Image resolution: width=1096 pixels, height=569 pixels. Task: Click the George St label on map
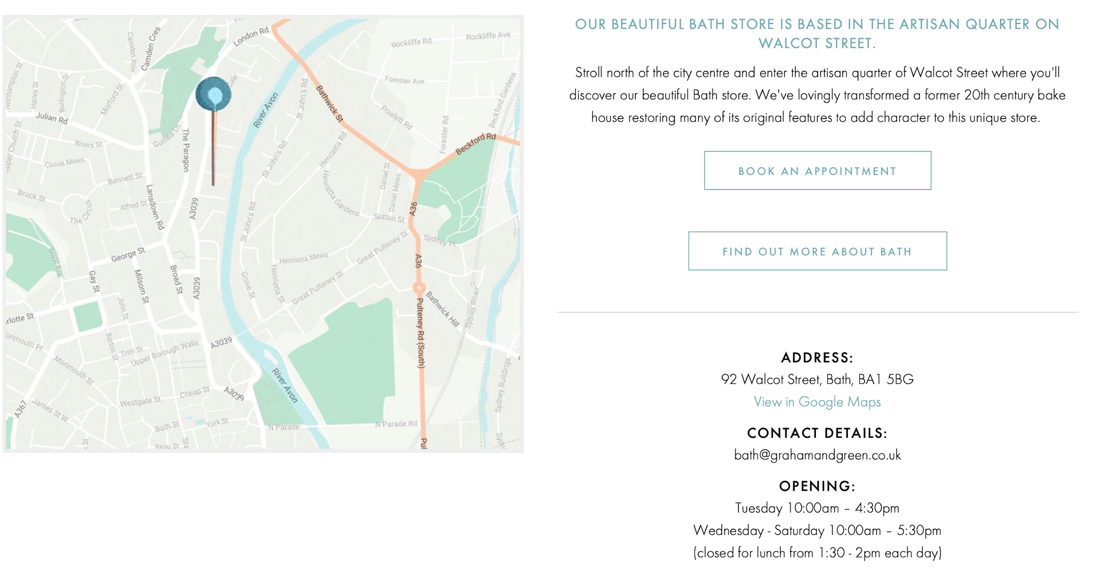pyautogui.click(x=128, y=254)
